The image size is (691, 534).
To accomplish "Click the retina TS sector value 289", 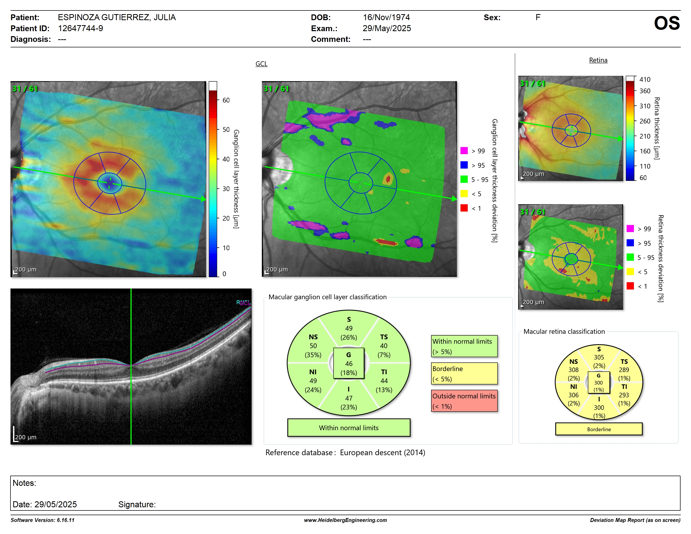I will point(624,370).
